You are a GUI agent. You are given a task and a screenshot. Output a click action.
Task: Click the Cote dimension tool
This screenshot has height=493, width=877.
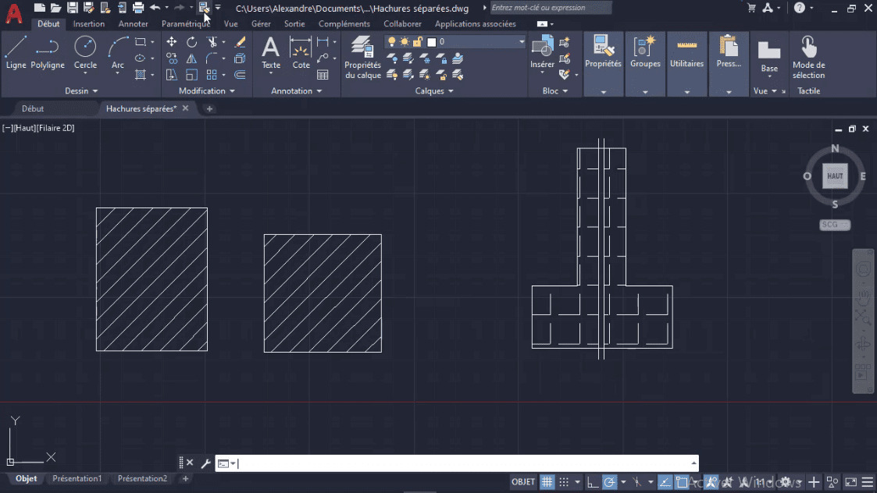pyautogui.click(x=301, y=53)
